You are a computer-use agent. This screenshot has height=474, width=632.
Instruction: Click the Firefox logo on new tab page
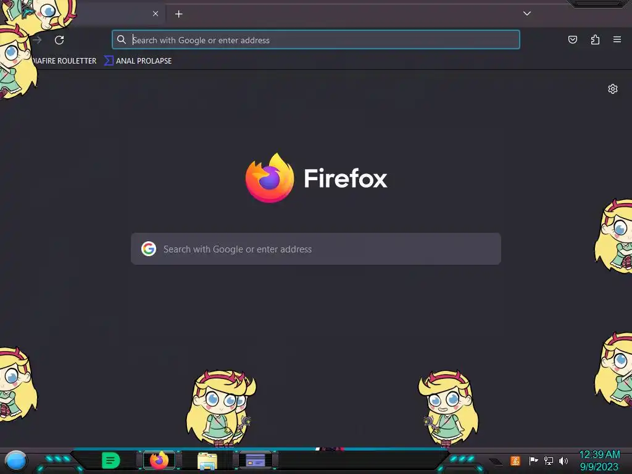[x=270, y=178]
